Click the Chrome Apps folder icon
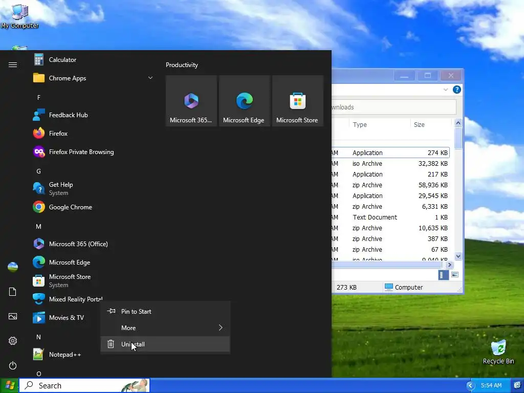524x393 pixels. coord(39,78)
